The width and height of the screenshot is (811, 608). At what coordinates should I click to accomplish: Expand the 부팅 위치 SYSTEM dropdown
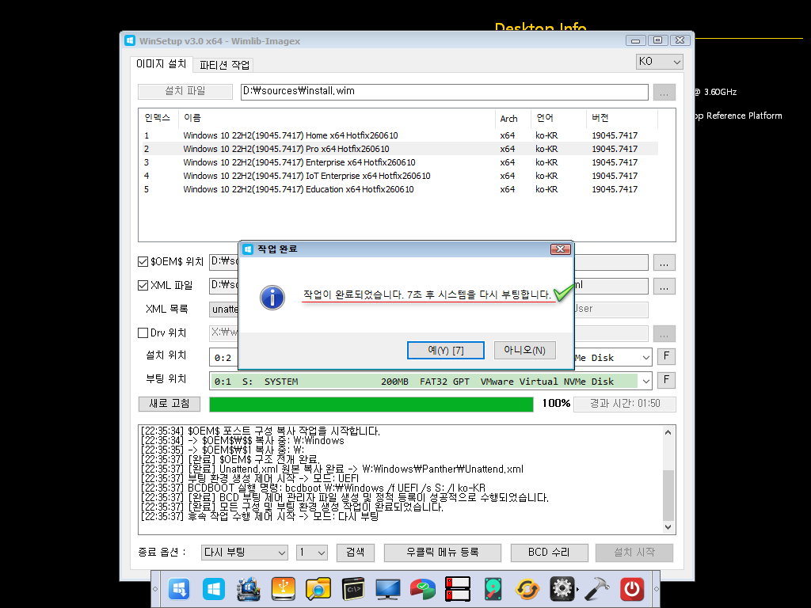[646, 382]
